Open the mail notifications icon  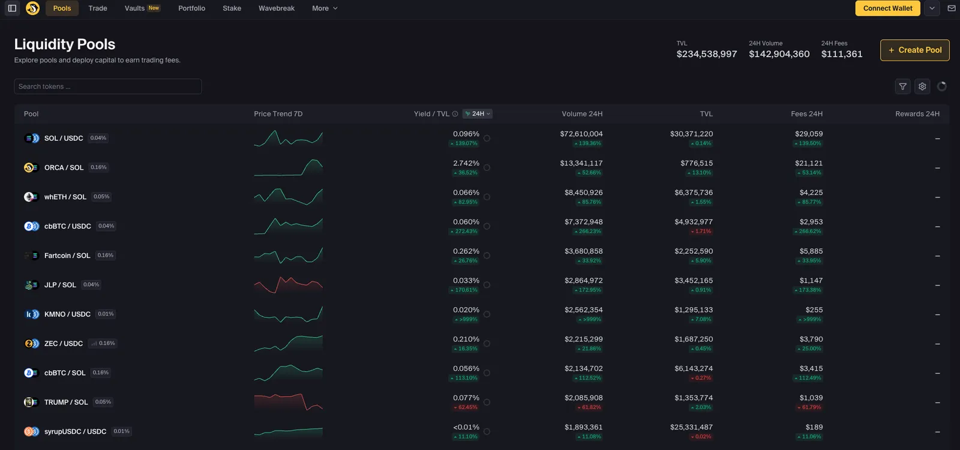pos(952,8)
